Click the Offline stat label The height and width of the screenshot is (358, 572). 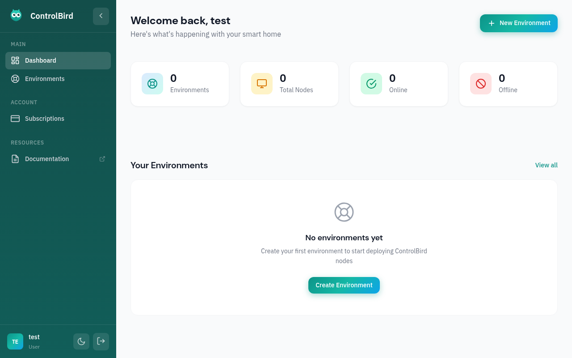(x=508, y=90)
